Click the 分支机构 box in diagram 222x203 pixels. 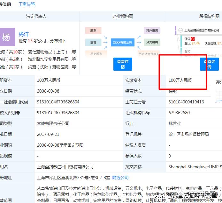click(x=152, y=42)
